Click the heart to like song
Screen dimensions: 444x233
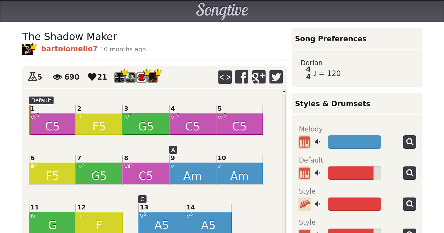(92, 77)
